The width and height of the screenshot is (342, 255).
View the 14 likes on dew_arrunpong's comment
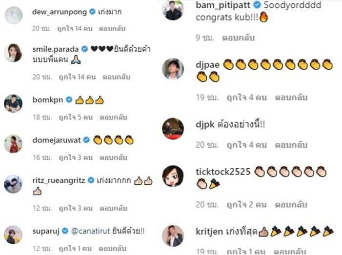point(75,29)
